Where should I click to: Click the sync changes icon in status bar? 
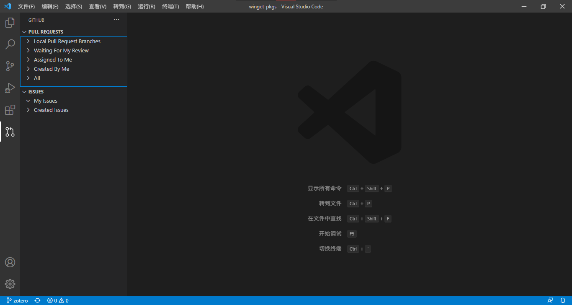pos(37,300)
